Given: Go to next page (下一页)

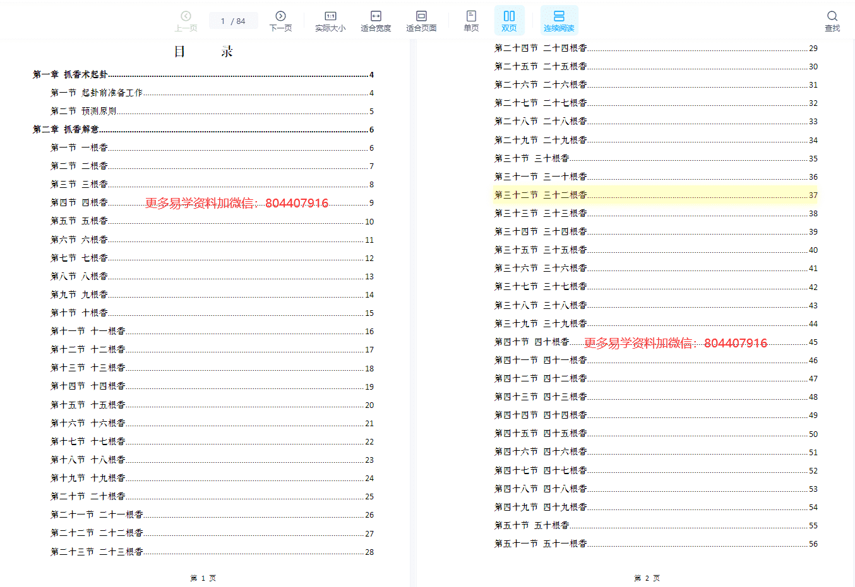Looking at the screenshot, I should coord(280,20).
